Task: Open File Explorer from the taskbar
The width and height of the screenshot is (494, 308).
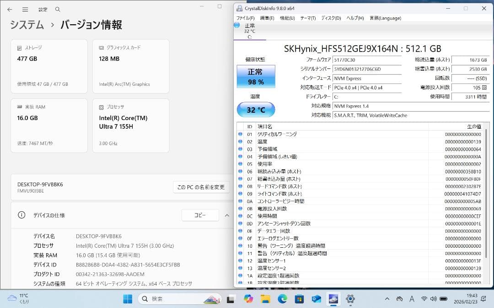Action: [x=265, y=299]
